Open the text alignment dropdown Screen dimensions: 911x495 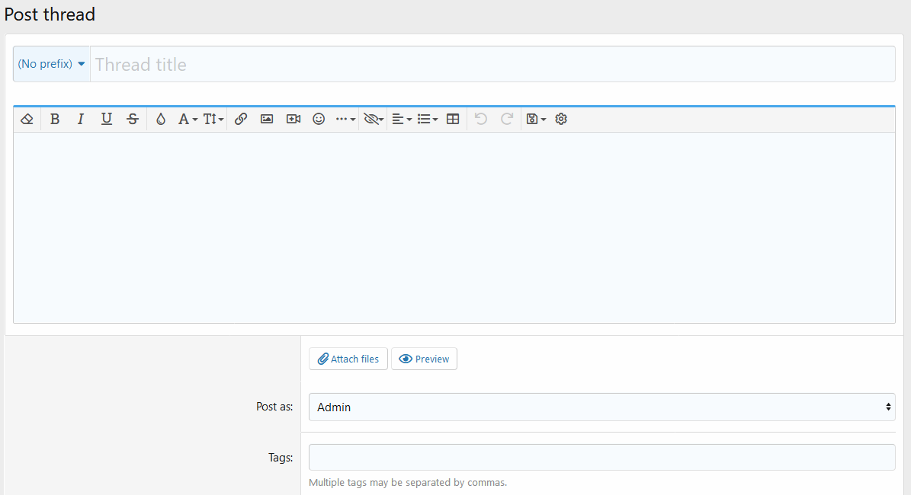402,119
